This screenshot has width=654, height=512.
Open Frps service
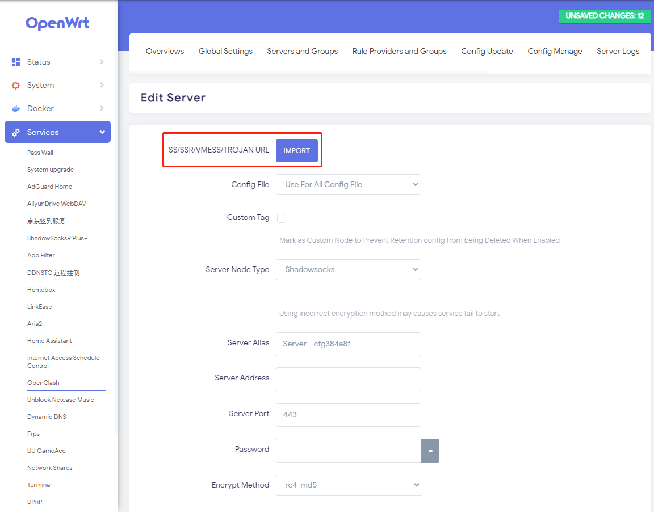33,434
